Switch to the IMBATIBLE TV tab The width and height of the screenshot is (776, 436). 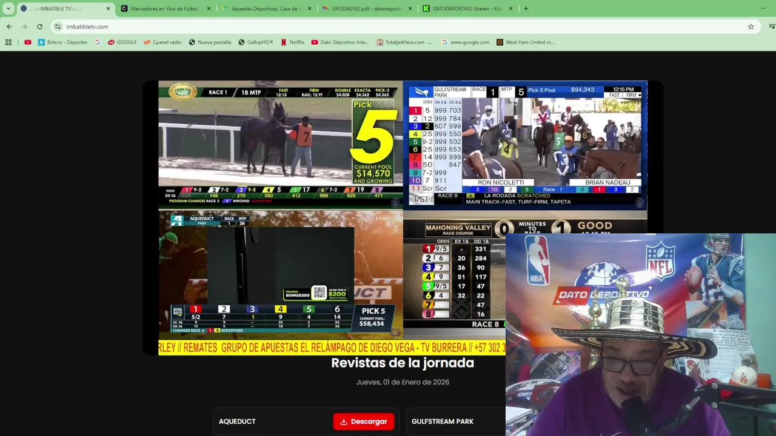pos(64,8)
